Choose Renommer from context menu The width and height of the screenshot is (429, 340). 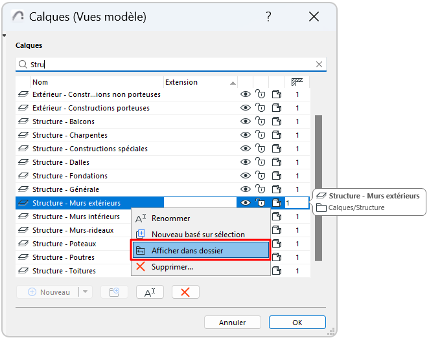[x=201, y=218]
